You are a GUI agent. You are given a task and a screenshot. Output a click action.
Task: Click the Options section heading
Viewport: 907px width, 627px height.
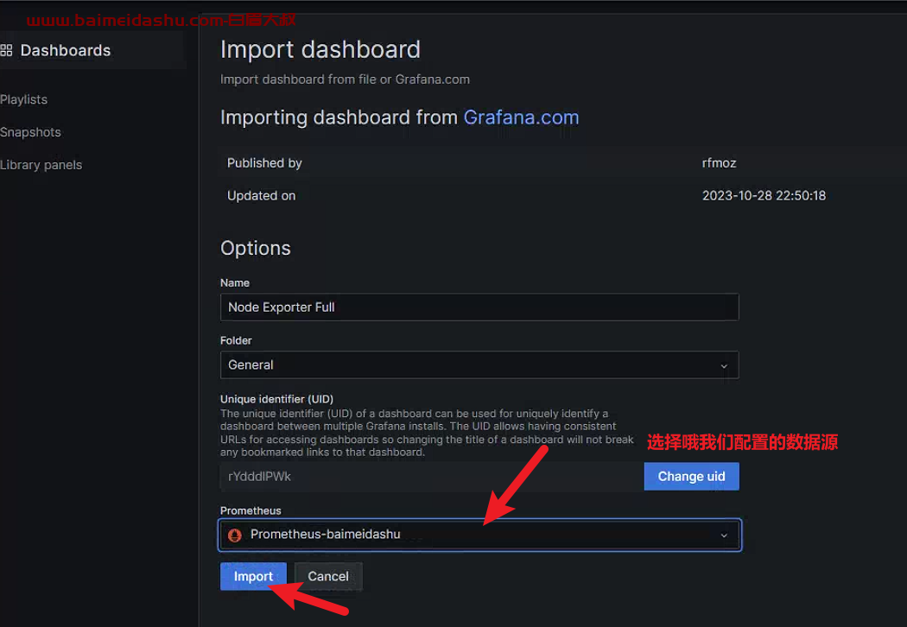point(256,248)
